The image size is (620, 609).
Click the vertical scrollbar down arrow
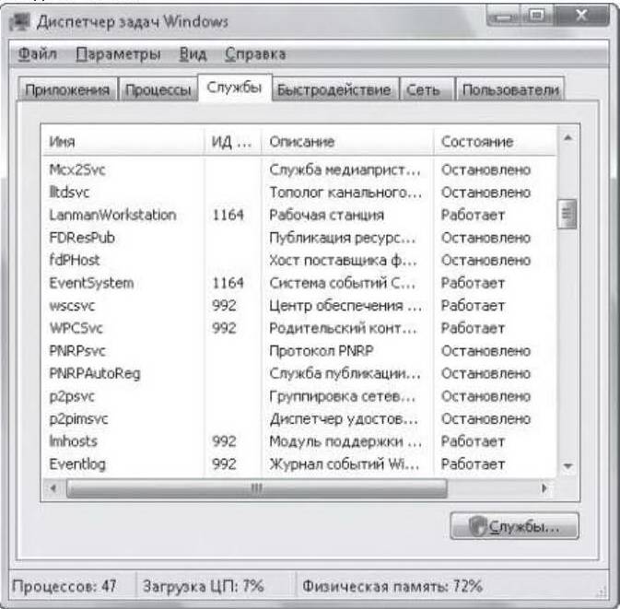click(x=567, y=466)
